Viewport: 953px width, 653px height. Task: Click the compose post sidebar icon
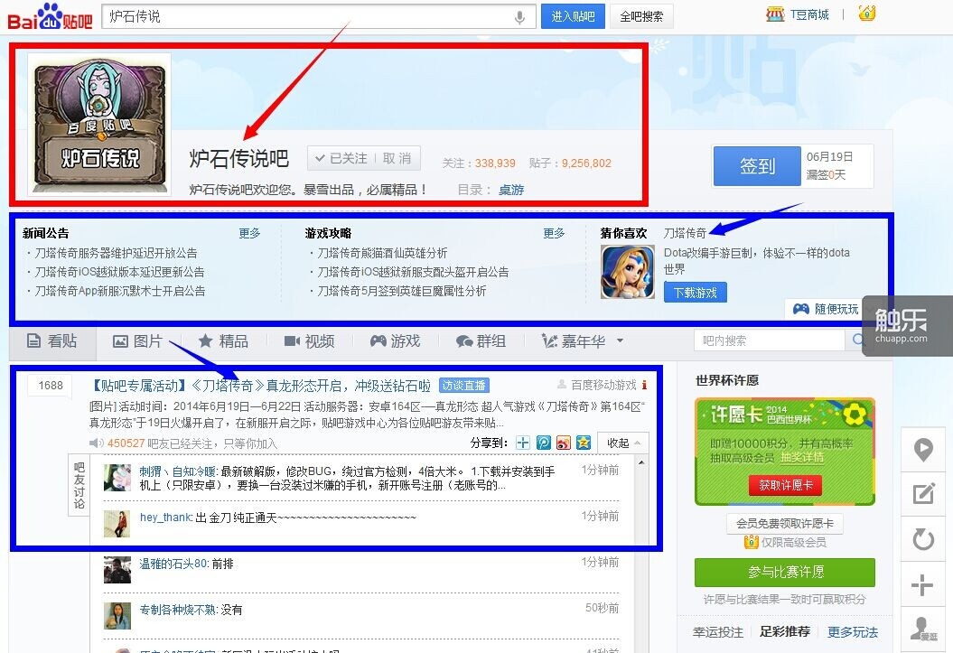coord(924,493)
